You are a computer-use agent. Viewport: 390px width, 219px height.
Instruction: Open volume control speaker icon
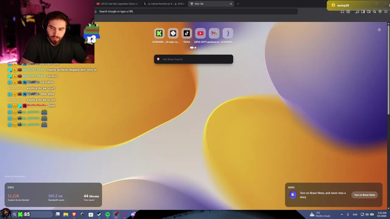(367, 214)
